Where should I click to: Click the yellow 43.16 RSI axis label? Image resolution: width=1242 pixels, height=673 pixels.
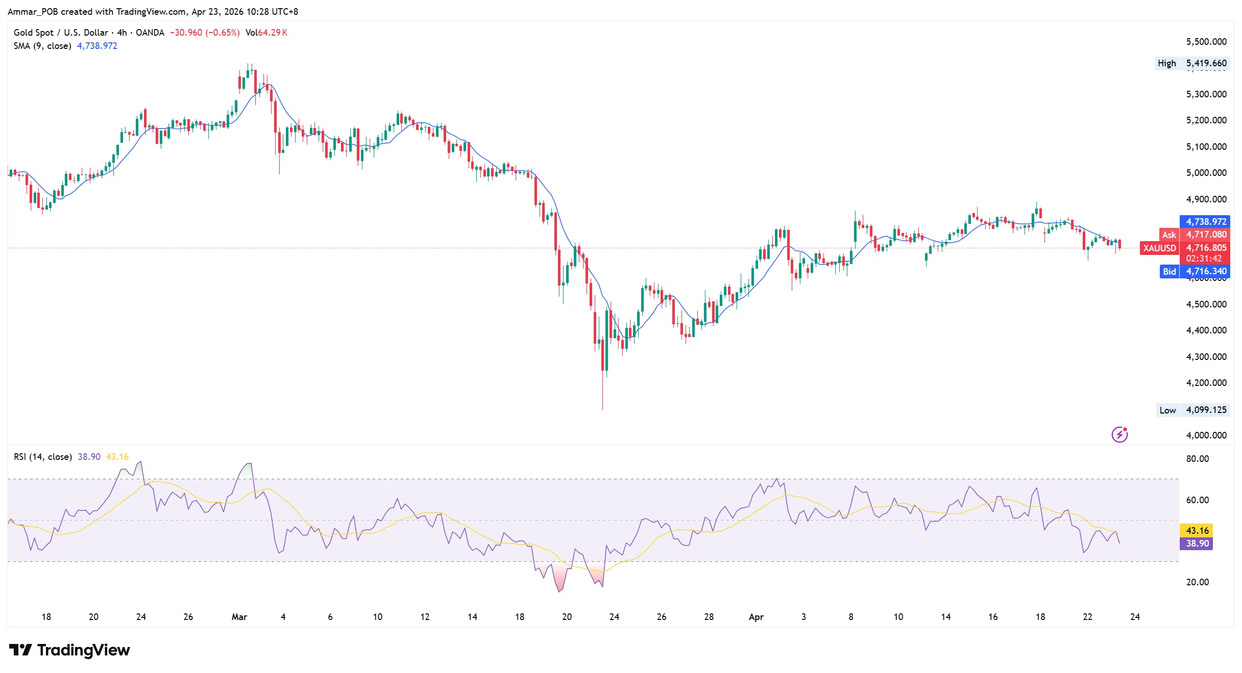1197,531
